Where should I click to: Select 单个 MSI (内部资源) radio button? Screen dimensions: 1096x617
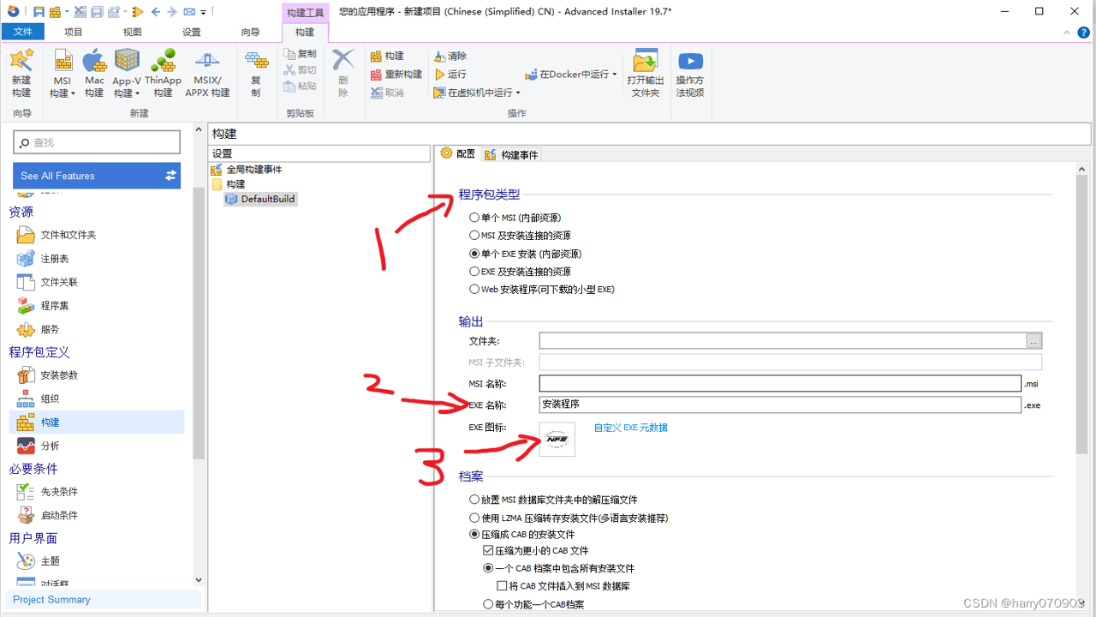click(x=474, y=218)
